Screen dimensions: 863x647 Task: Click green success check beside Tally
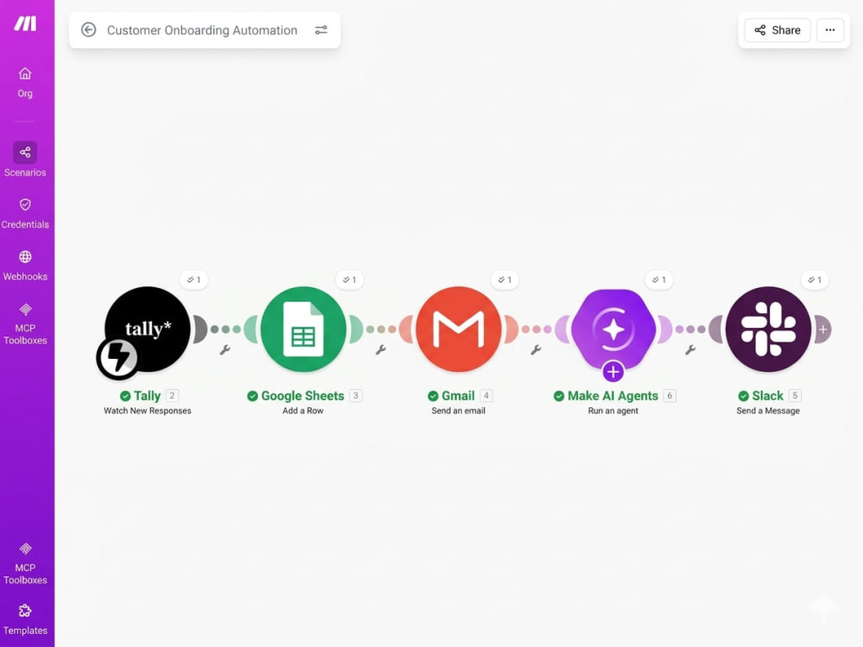pos(125,396)
